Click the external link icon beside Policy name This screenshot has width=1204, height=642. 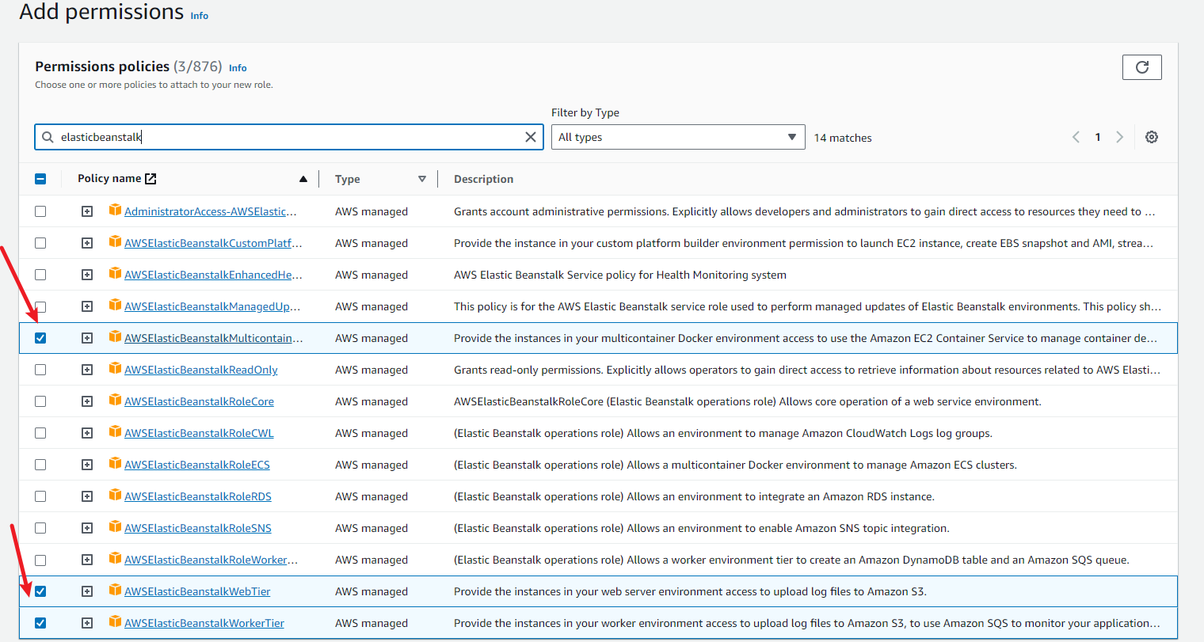(x=150, y=179)
